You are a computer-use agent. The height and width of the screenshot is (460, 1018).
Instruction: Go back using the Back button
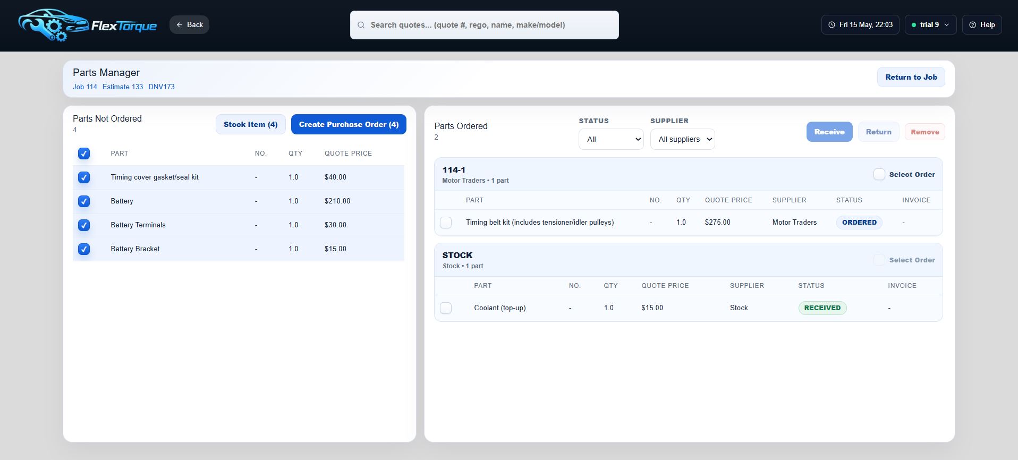coord(189,25)
